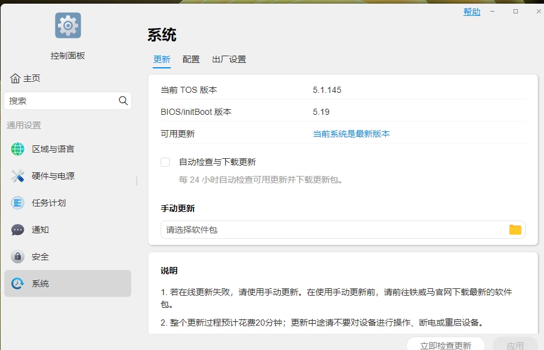Click the chat bubble icon for 通知

18,230
